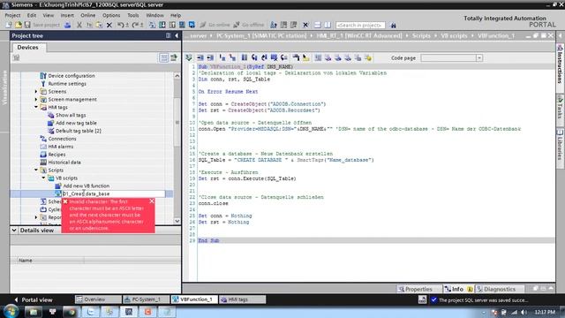Click the Windows Start button
The width and height of the screenshot is (565, 318).
point(11,312)
